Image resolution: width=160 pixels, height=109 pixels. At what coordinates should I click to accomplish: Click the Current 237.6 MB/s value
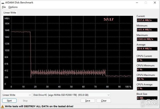147,20
